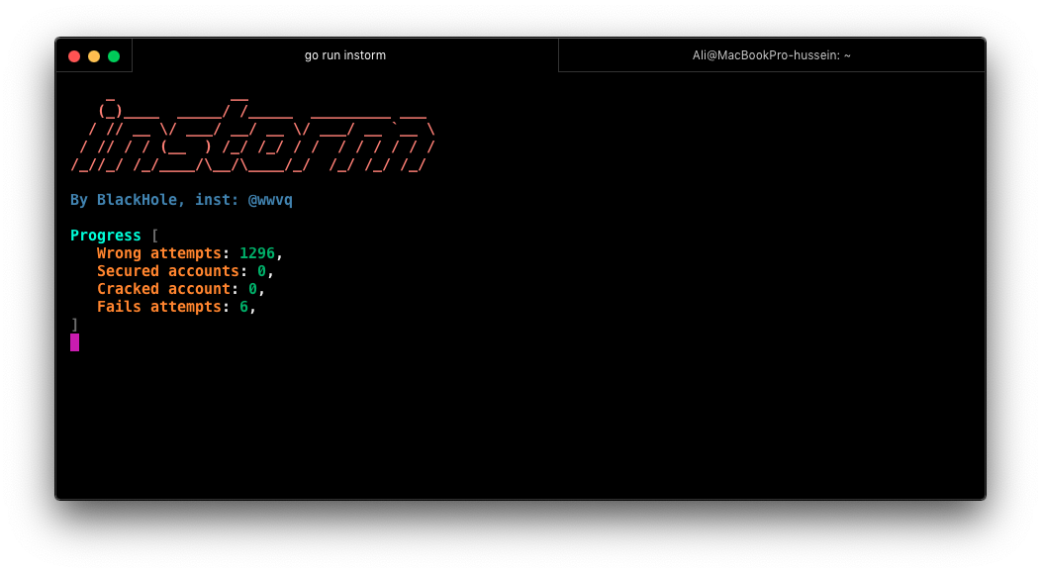
Task: Select the '@wwvq' handle text
Action: click(270, 200)
